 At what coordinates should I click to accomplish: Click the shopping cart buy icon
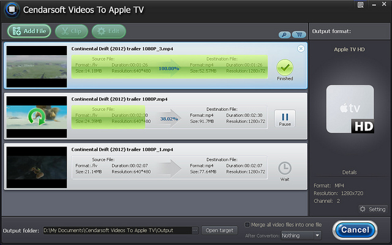299,34
